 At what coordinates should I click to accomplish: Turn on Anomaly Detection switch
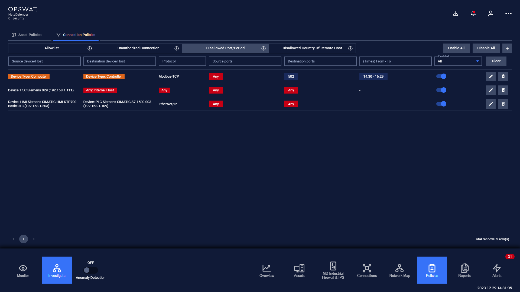point(90,270)
